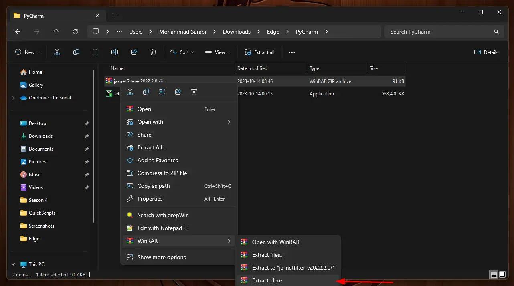This screenshot has width=514, height=286.
Task: Switch to large thumbnails view in the status bar
Action: (502, 274)
